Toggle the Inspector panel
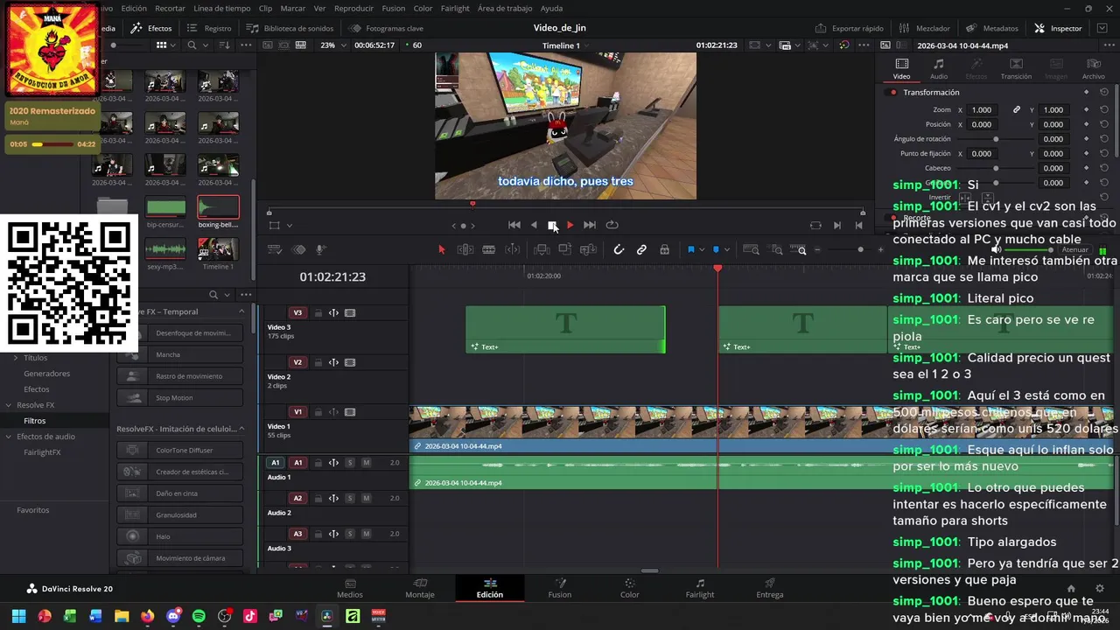The height and width of the screenshot is (630, 1120). tap(1058, 28)
